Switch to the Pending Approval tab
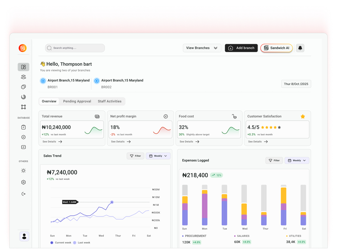337x250 pixels. coord(77,101)
